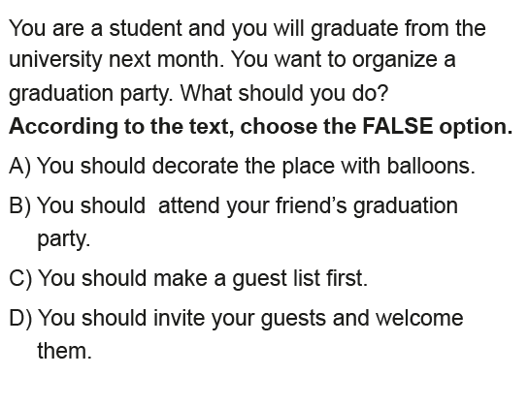
Task: Click the word 'university' in the passage
Action: (x=55, y=60)
